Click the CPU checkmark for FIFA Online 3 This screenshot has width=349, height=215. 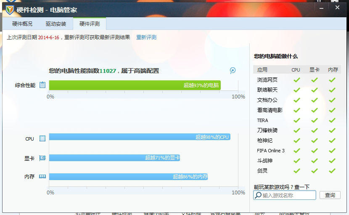(x=297, y=151)
